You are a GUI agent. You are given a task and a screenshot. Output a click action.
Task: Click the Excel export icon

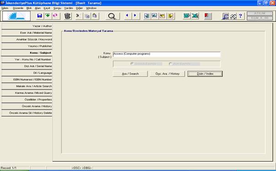pyautogui.click(x=195, y=16)
